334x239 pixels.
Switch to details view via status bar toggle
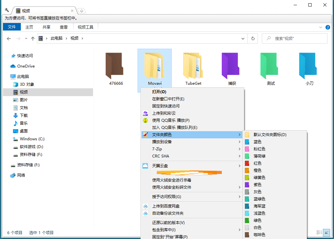click(x=319, y=232)
